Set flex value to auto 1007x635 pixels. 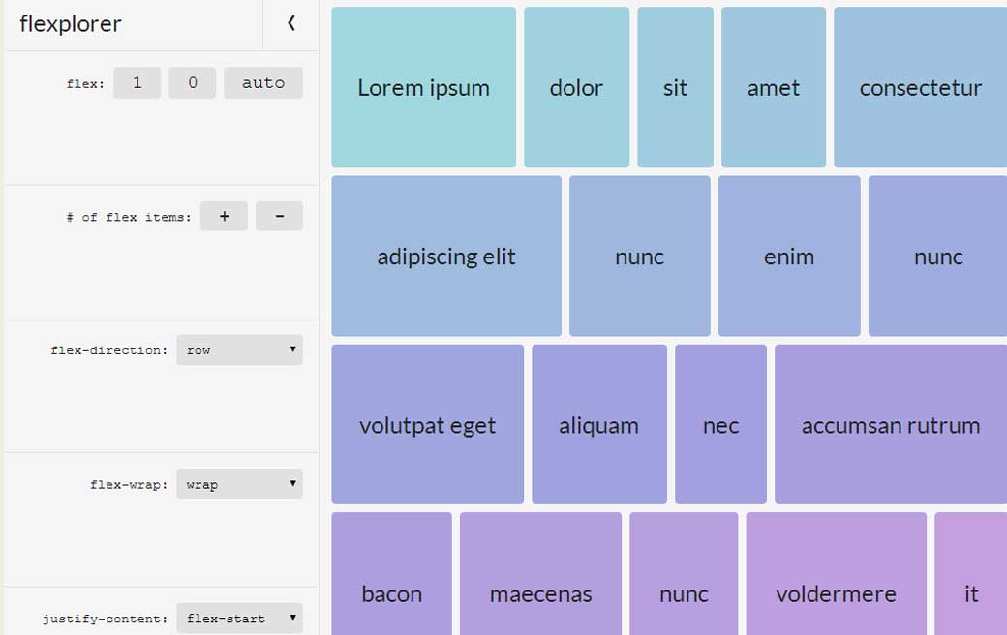click(262, 83)
